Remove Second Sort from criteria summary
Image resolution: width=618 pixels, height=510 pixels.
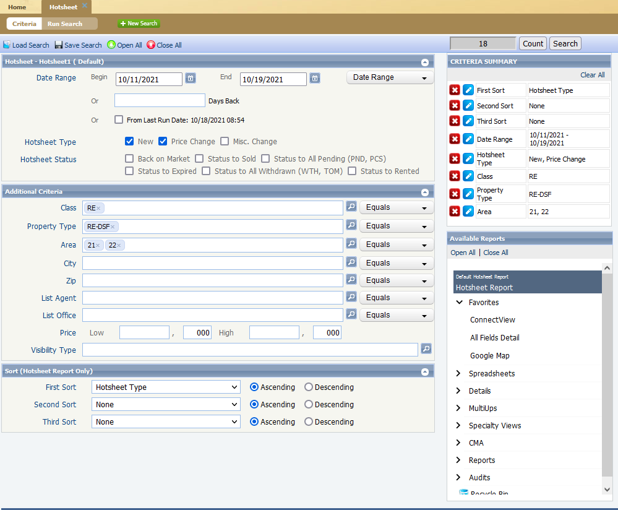[x=455, y=105]
